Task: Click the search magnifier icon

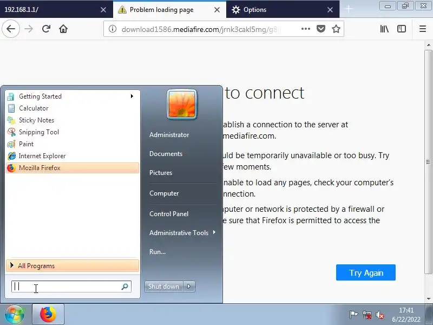Action: click(x=124, y=287)
